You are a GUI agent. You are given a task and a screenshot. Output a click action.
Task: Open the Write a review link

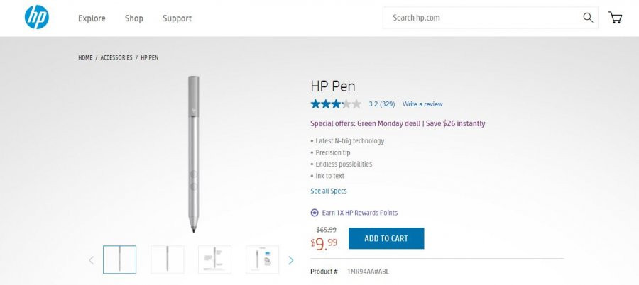422,104
